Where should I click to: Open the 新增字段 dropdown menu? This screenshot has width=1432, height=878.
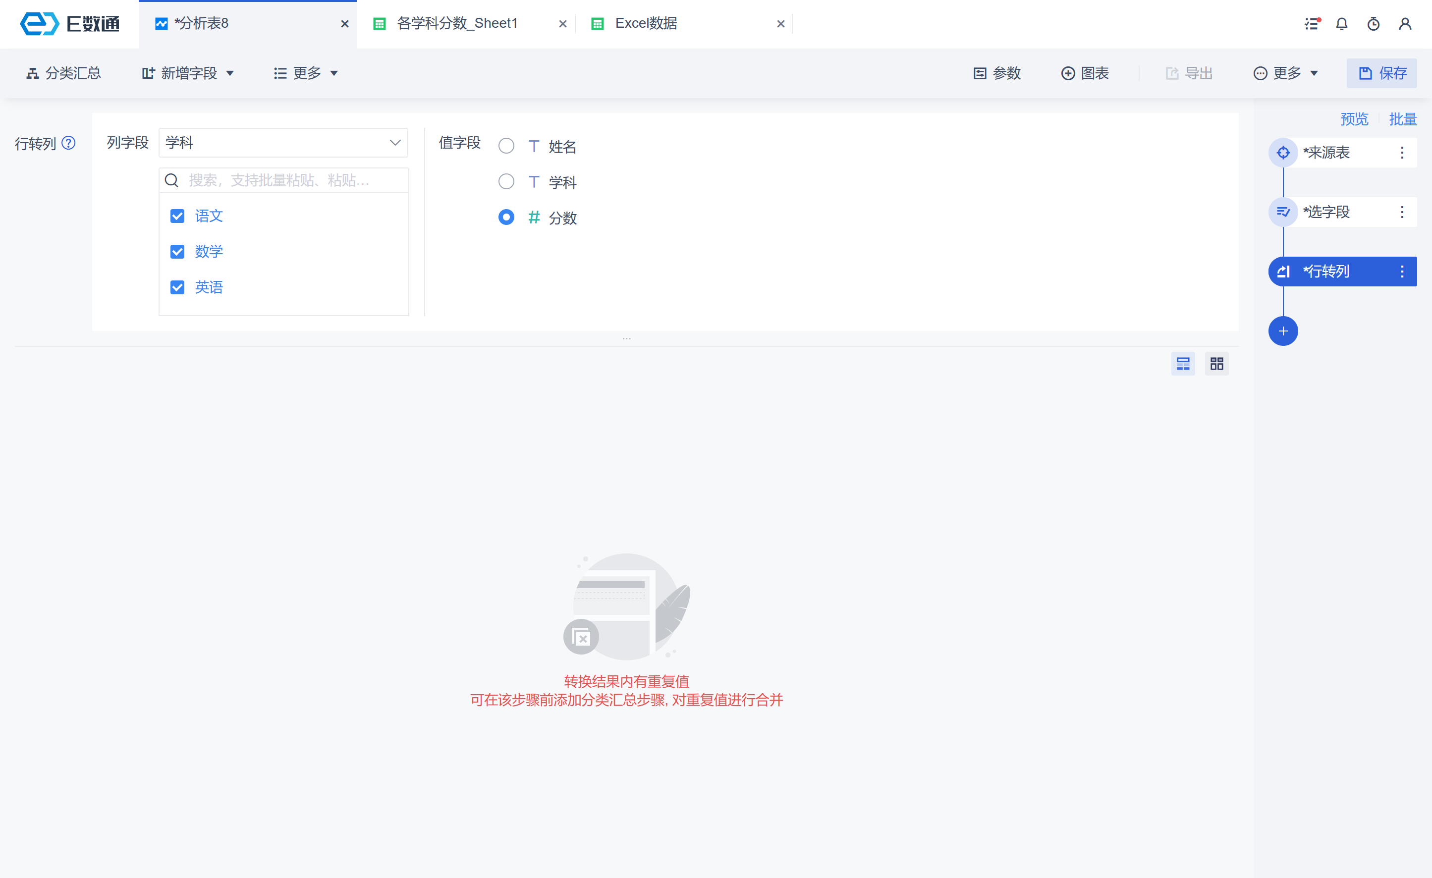[x=188, y=73]
